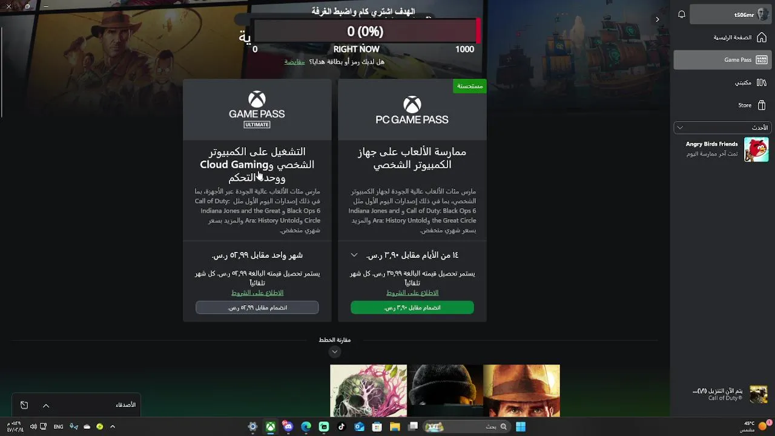Image resolution: width=775 pixels, height=436 pixels.
Task: Select Game Pass in the sidebar
Action: (722, 60)
